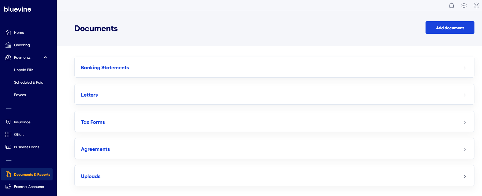Viewport: 482px width, 196px height.
Task: Click the Checking bank icon
Action: pyautogui.click(x=8, y=45)
